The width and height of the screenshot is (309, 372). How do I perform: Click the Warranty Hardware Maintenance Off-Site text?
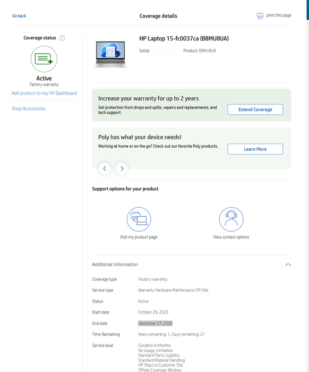coord(173,290)
